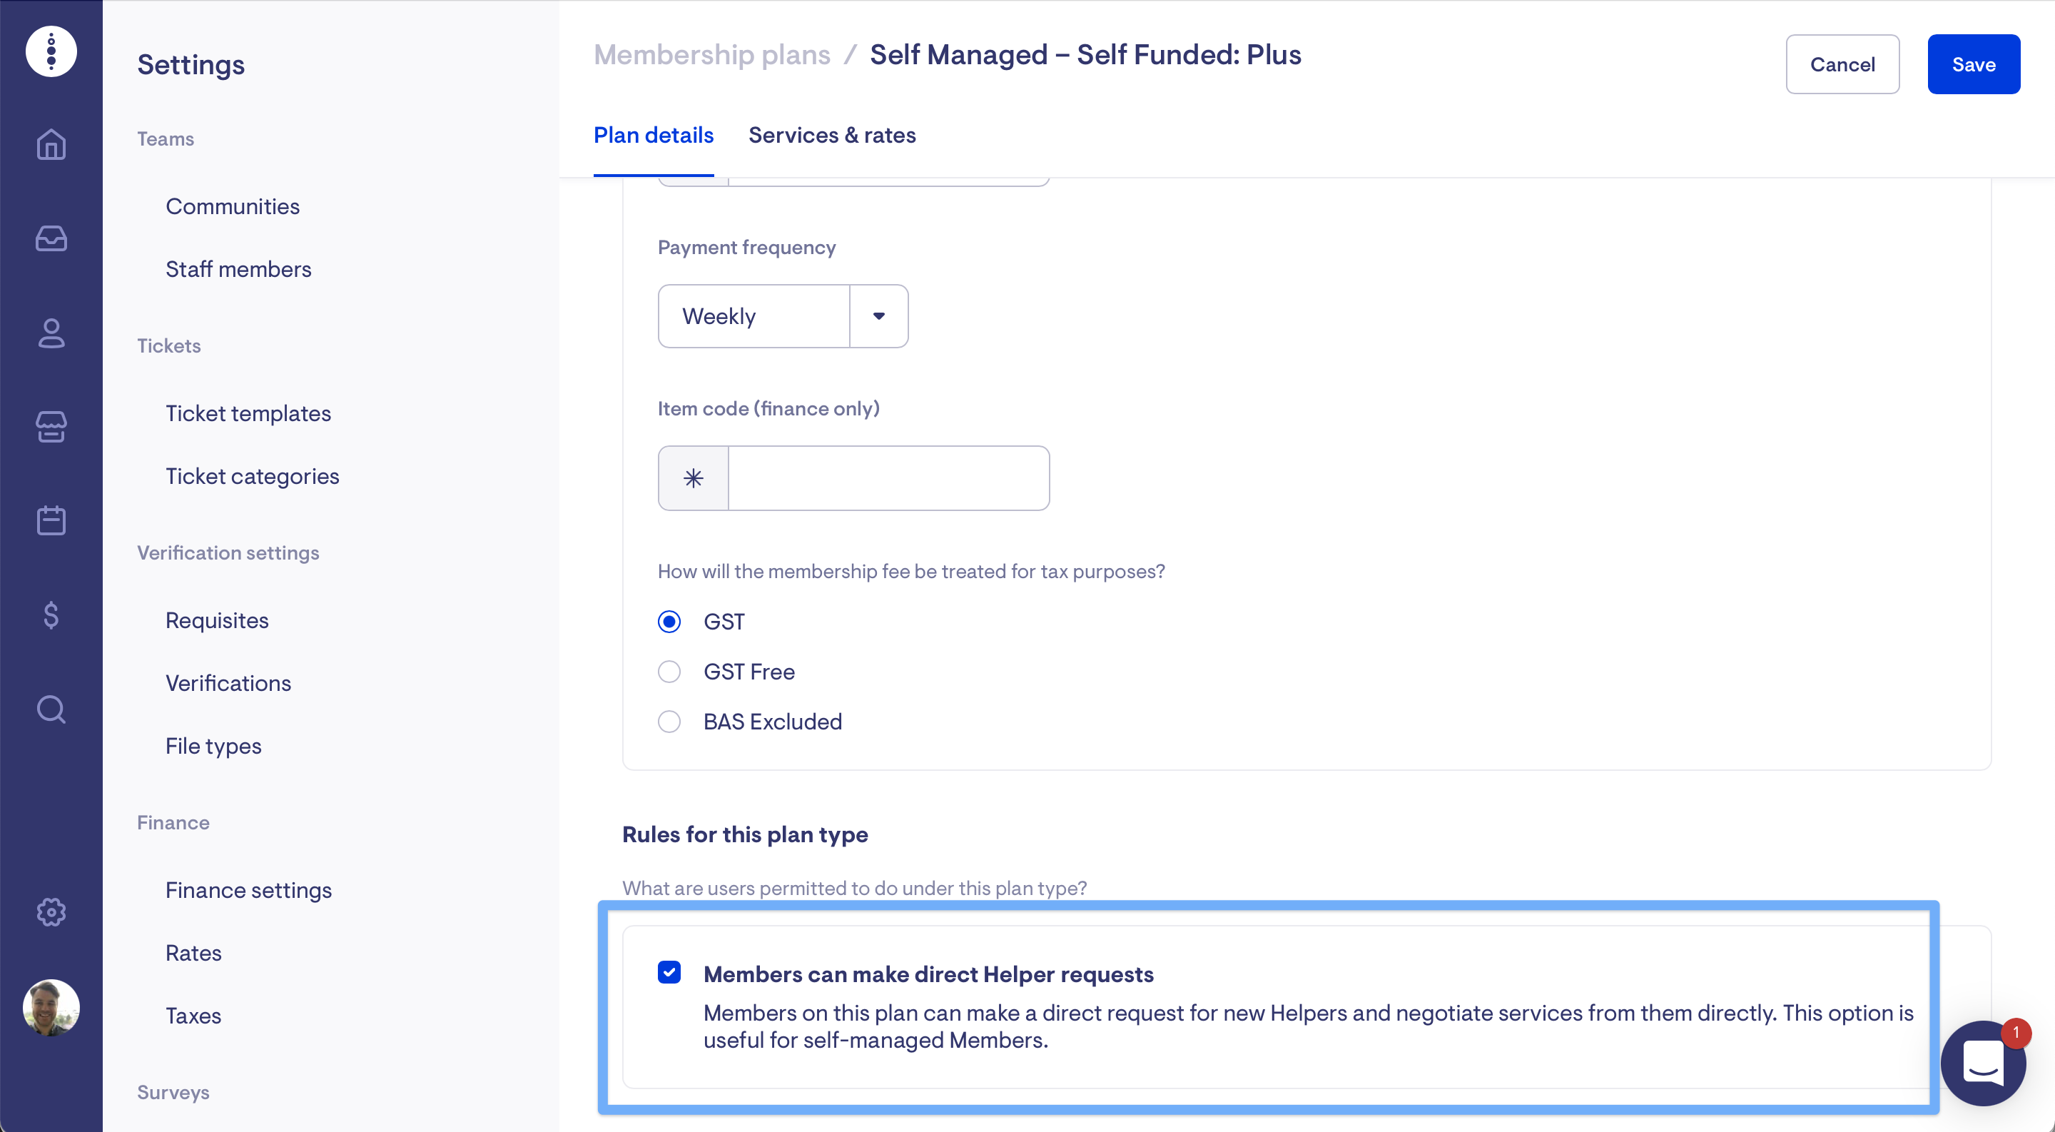
Task: Click the Item code input field
Action: 888,477
